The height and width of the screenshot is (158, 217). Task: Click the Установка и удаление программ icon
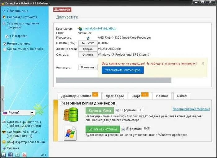coord(4,23)
